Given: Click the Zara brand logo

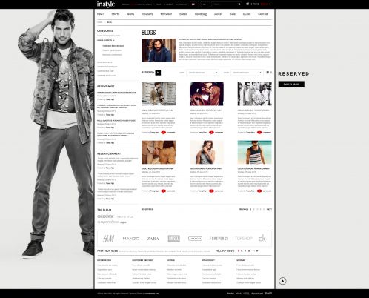Looking at the screenshot, I should (153, 239).
